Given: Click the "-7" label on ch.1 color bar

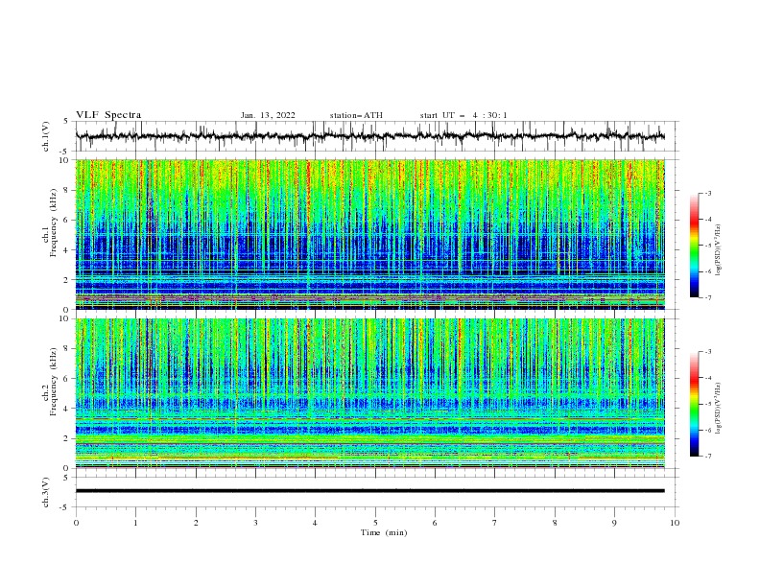Looking at the screenshot, I should click(707, 297).
